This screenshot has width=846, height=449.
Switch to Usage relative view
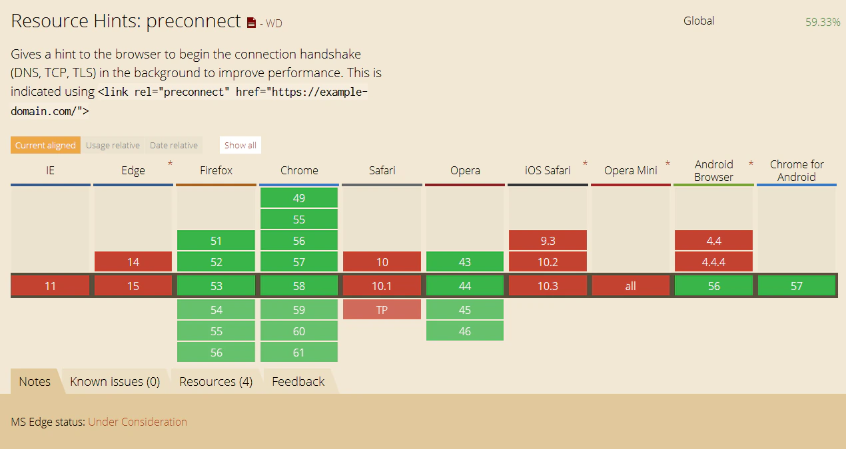pyautogui.click(x=113, y=145)
